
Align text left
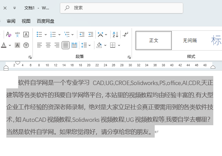pos(40,45)
